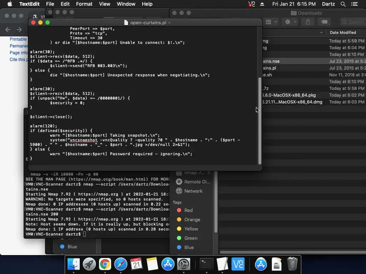Open the TextEdit application menu
The height and width of the screenshot is (274, 366).
point(29,4)
